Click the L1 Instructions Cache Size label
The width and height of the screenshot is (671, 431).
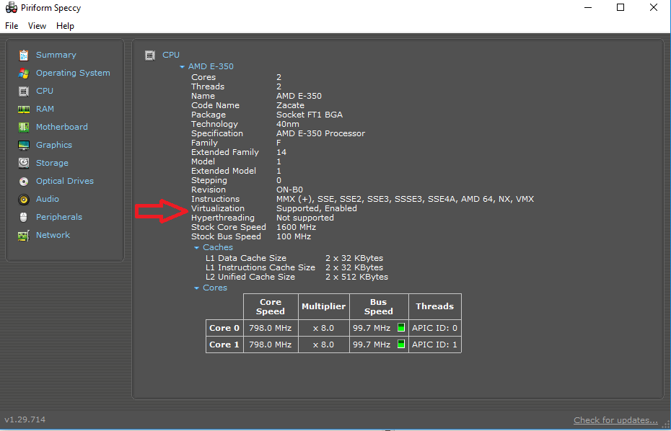click(x=260, y=267)
